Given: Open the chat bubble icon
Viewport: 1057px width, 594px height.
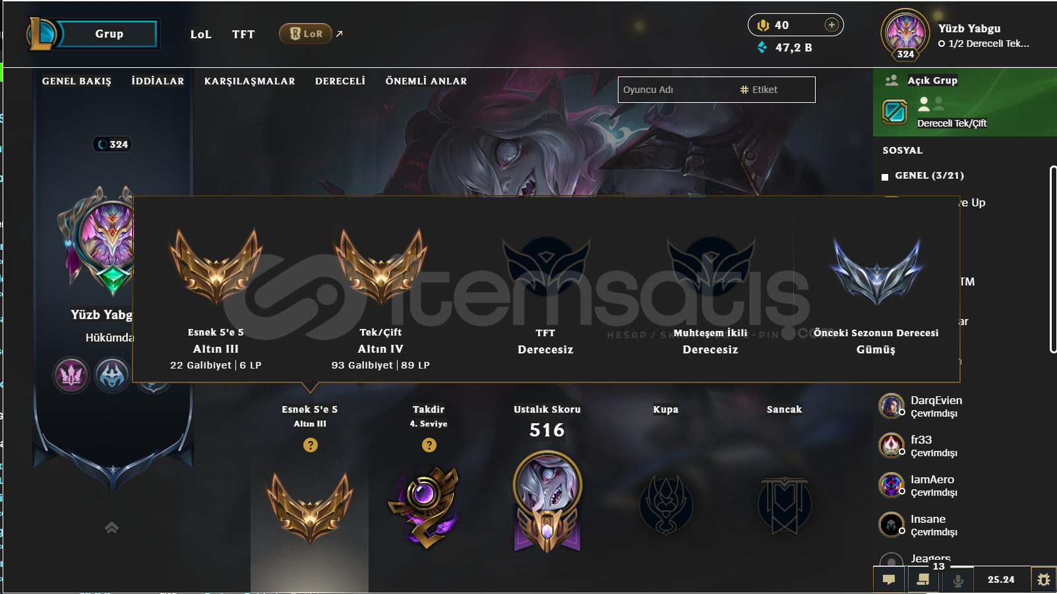Looking at the screenshot, I should (x=889, y=579).
